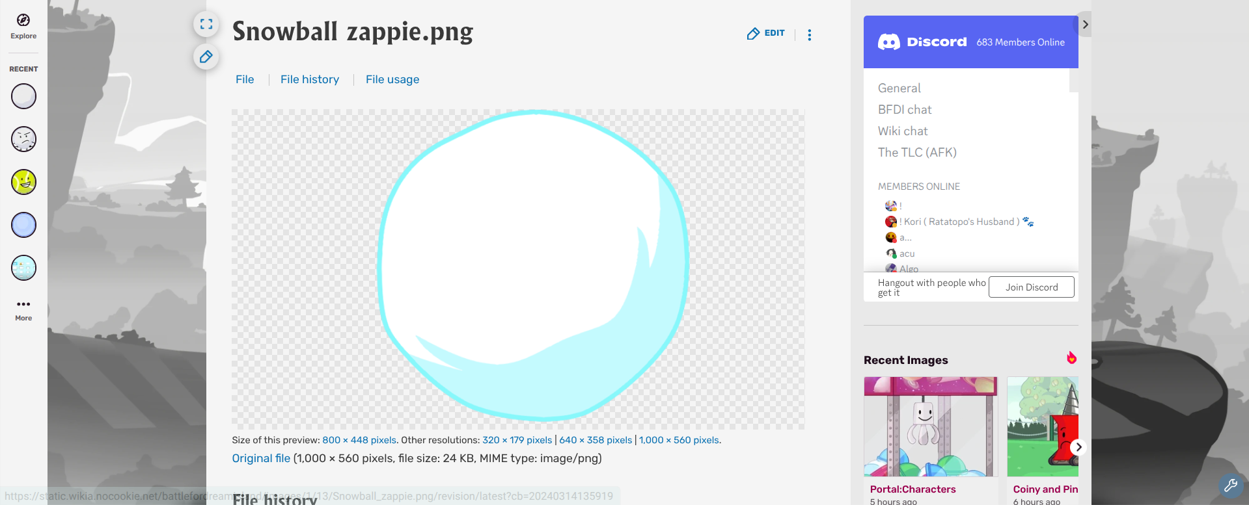The height and width of the screenshot is (505, 1249).
Task: Open the yellow smiling face recent avatar
Action: 23,182
